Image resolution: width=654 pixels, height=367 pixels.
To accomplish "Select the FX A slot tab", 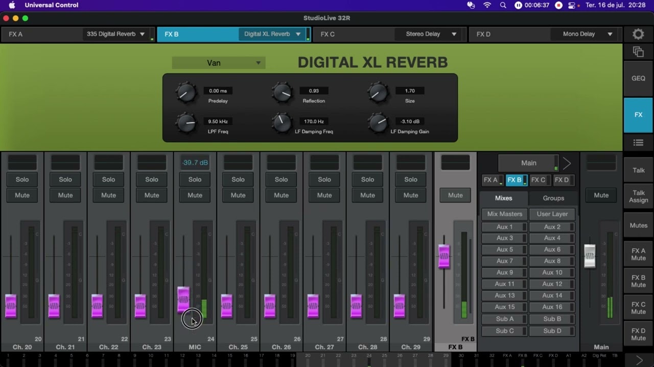I will pyautogui.click(x=41, y=34).
